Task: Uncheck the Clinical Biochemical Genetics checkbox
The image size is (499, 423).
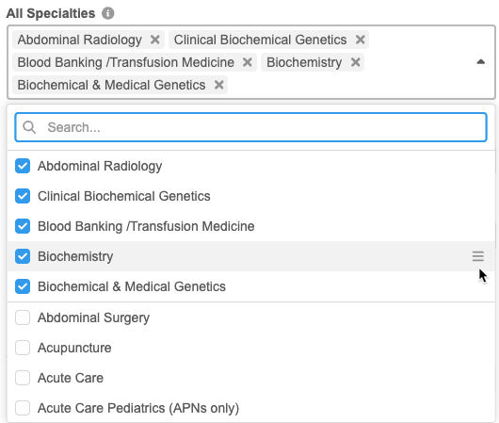Action: [23, 196]
